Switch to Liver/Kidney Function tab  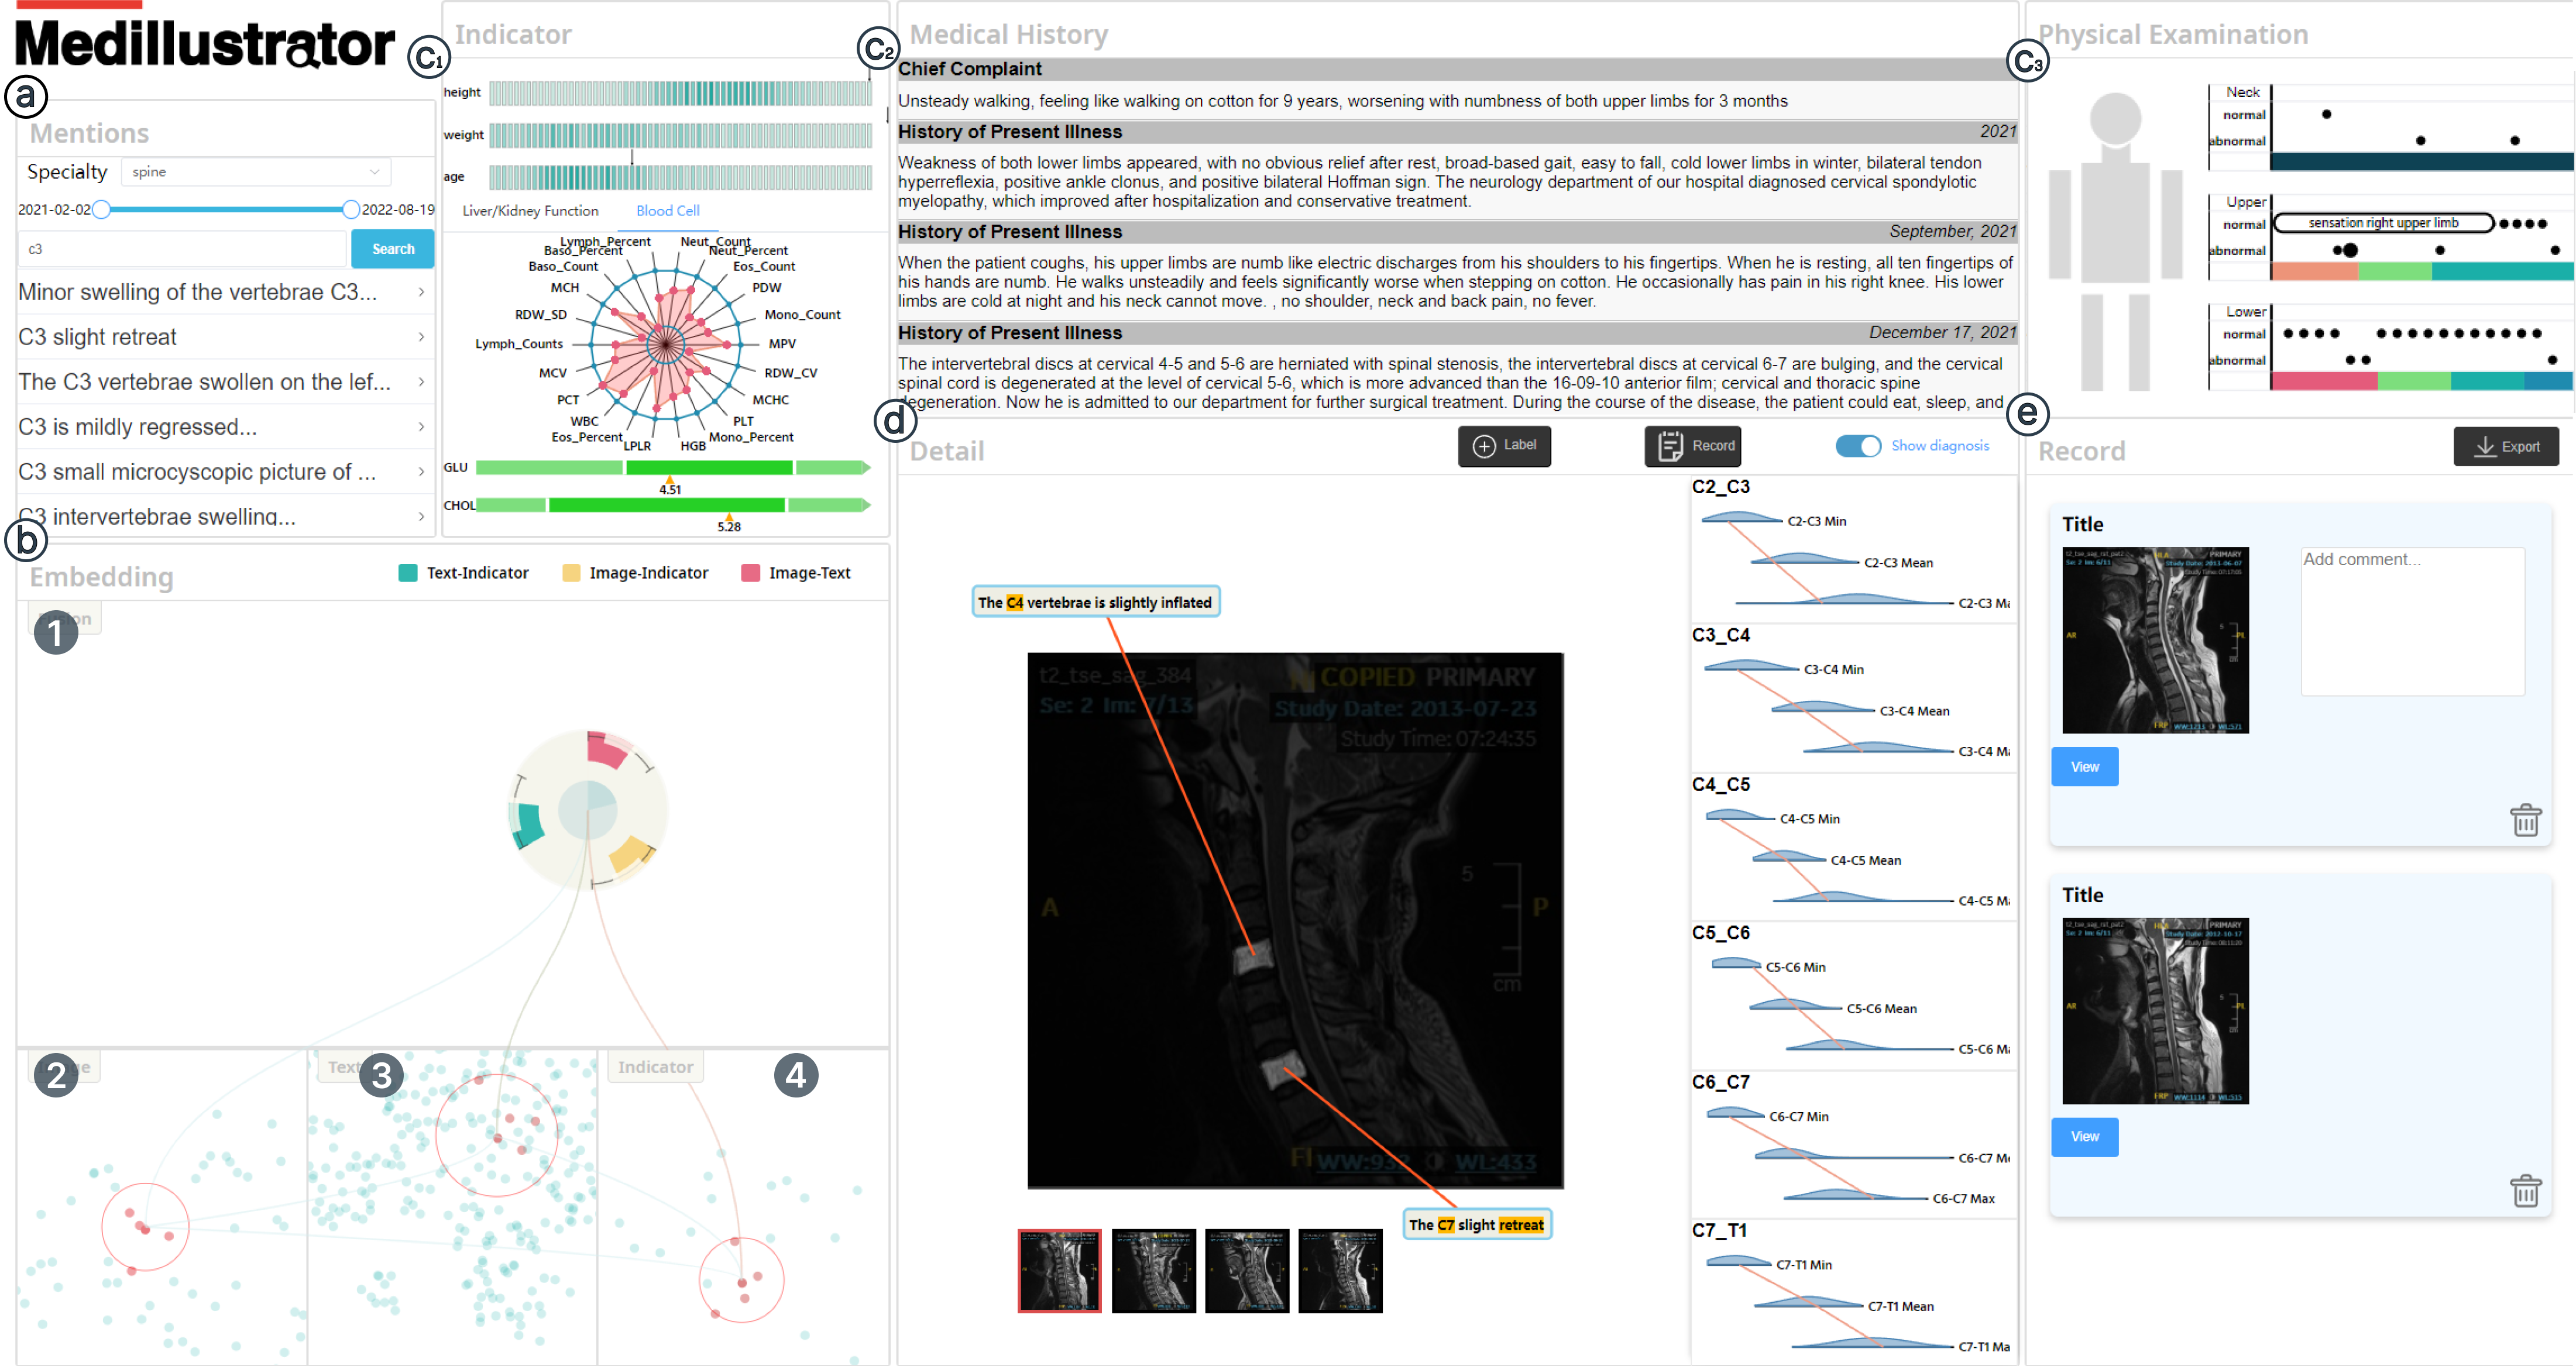(x=530, y=211)
